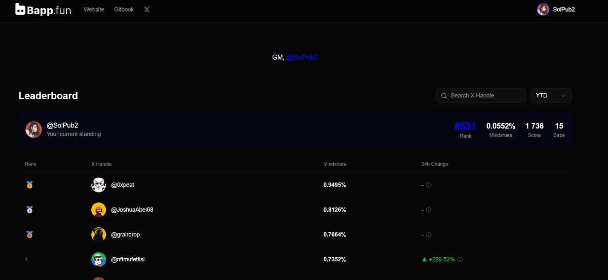Click the info icon in @0xpeat row
608x280 pixels.
(x=429, y=185)
